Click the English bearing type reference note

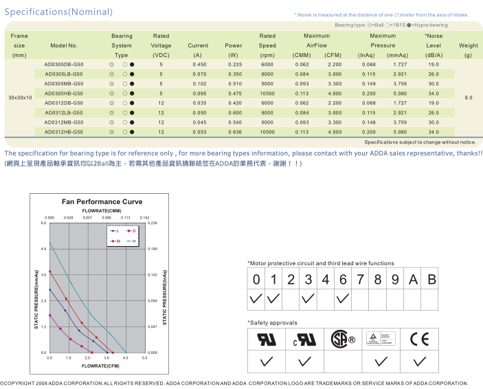click(243, 153)
